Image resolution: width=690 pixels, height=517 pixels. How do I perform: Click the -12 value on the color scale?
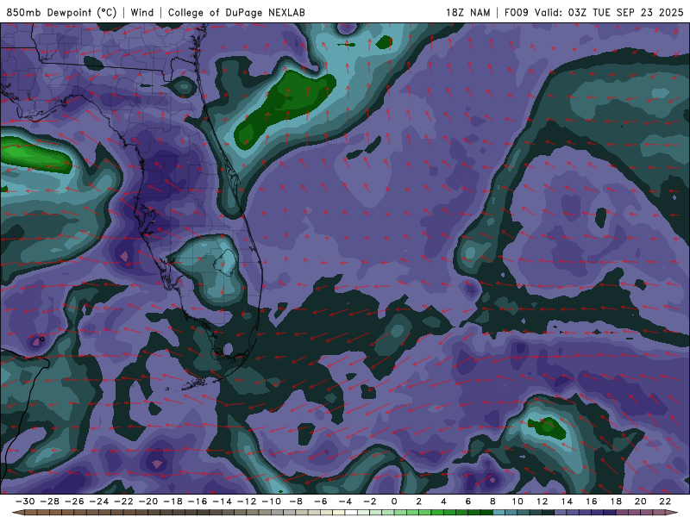click(247, 501)
